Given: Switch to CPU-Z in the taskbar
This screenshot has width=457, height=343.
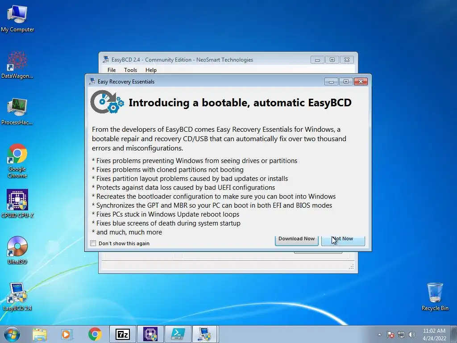Looking at the screenshot, I should (150, 334).
